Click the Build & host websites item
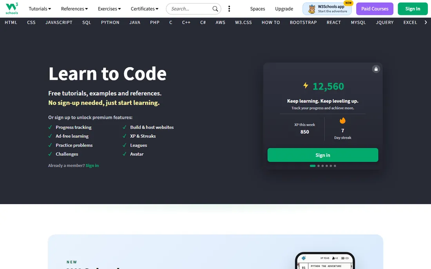Viewport: 431px width, 269px height. click(152, 127)
